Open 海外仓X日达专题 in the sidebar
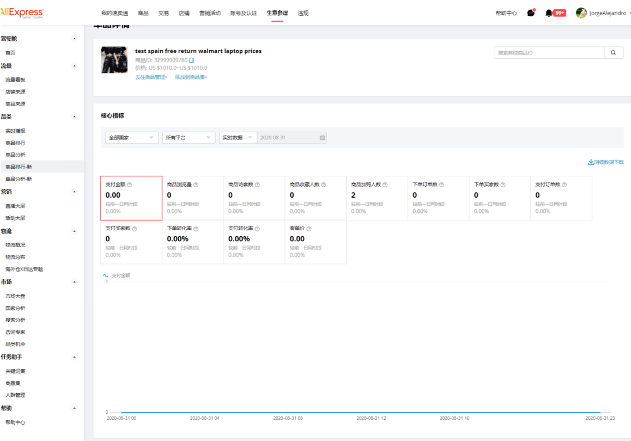 24,269
